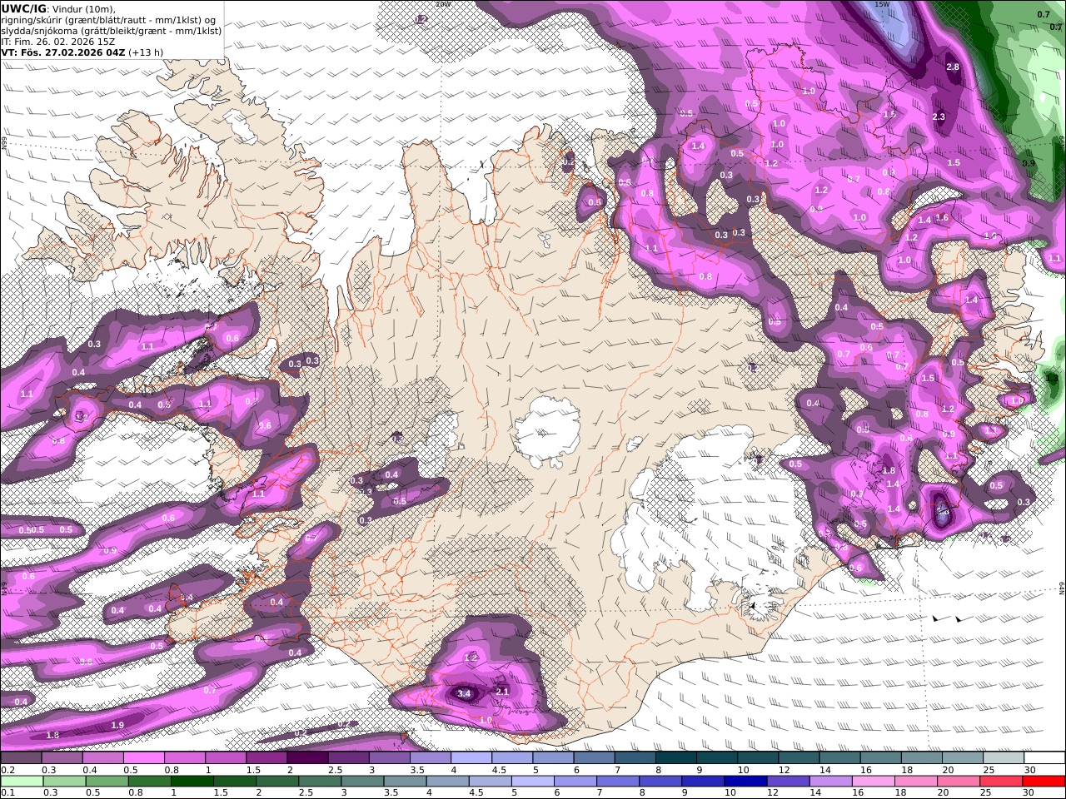Click the UWC/IG title in the header box
This screenshot has width=1066, height=799.
click(x=23, y=8)
